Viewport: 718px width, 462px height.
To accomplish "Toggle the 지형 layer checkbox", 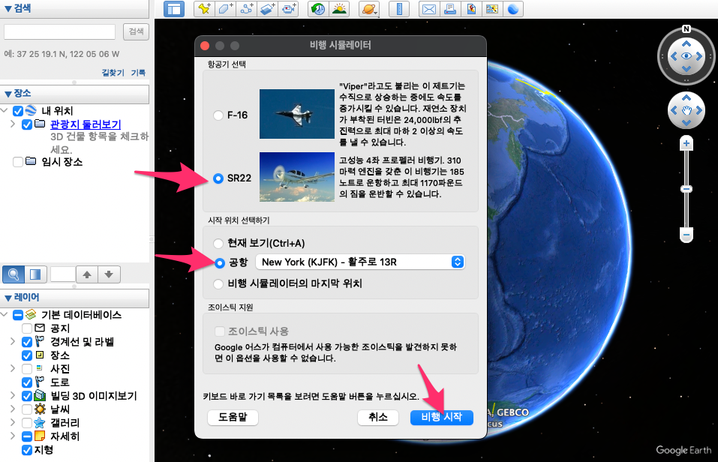I will point(27,450).
